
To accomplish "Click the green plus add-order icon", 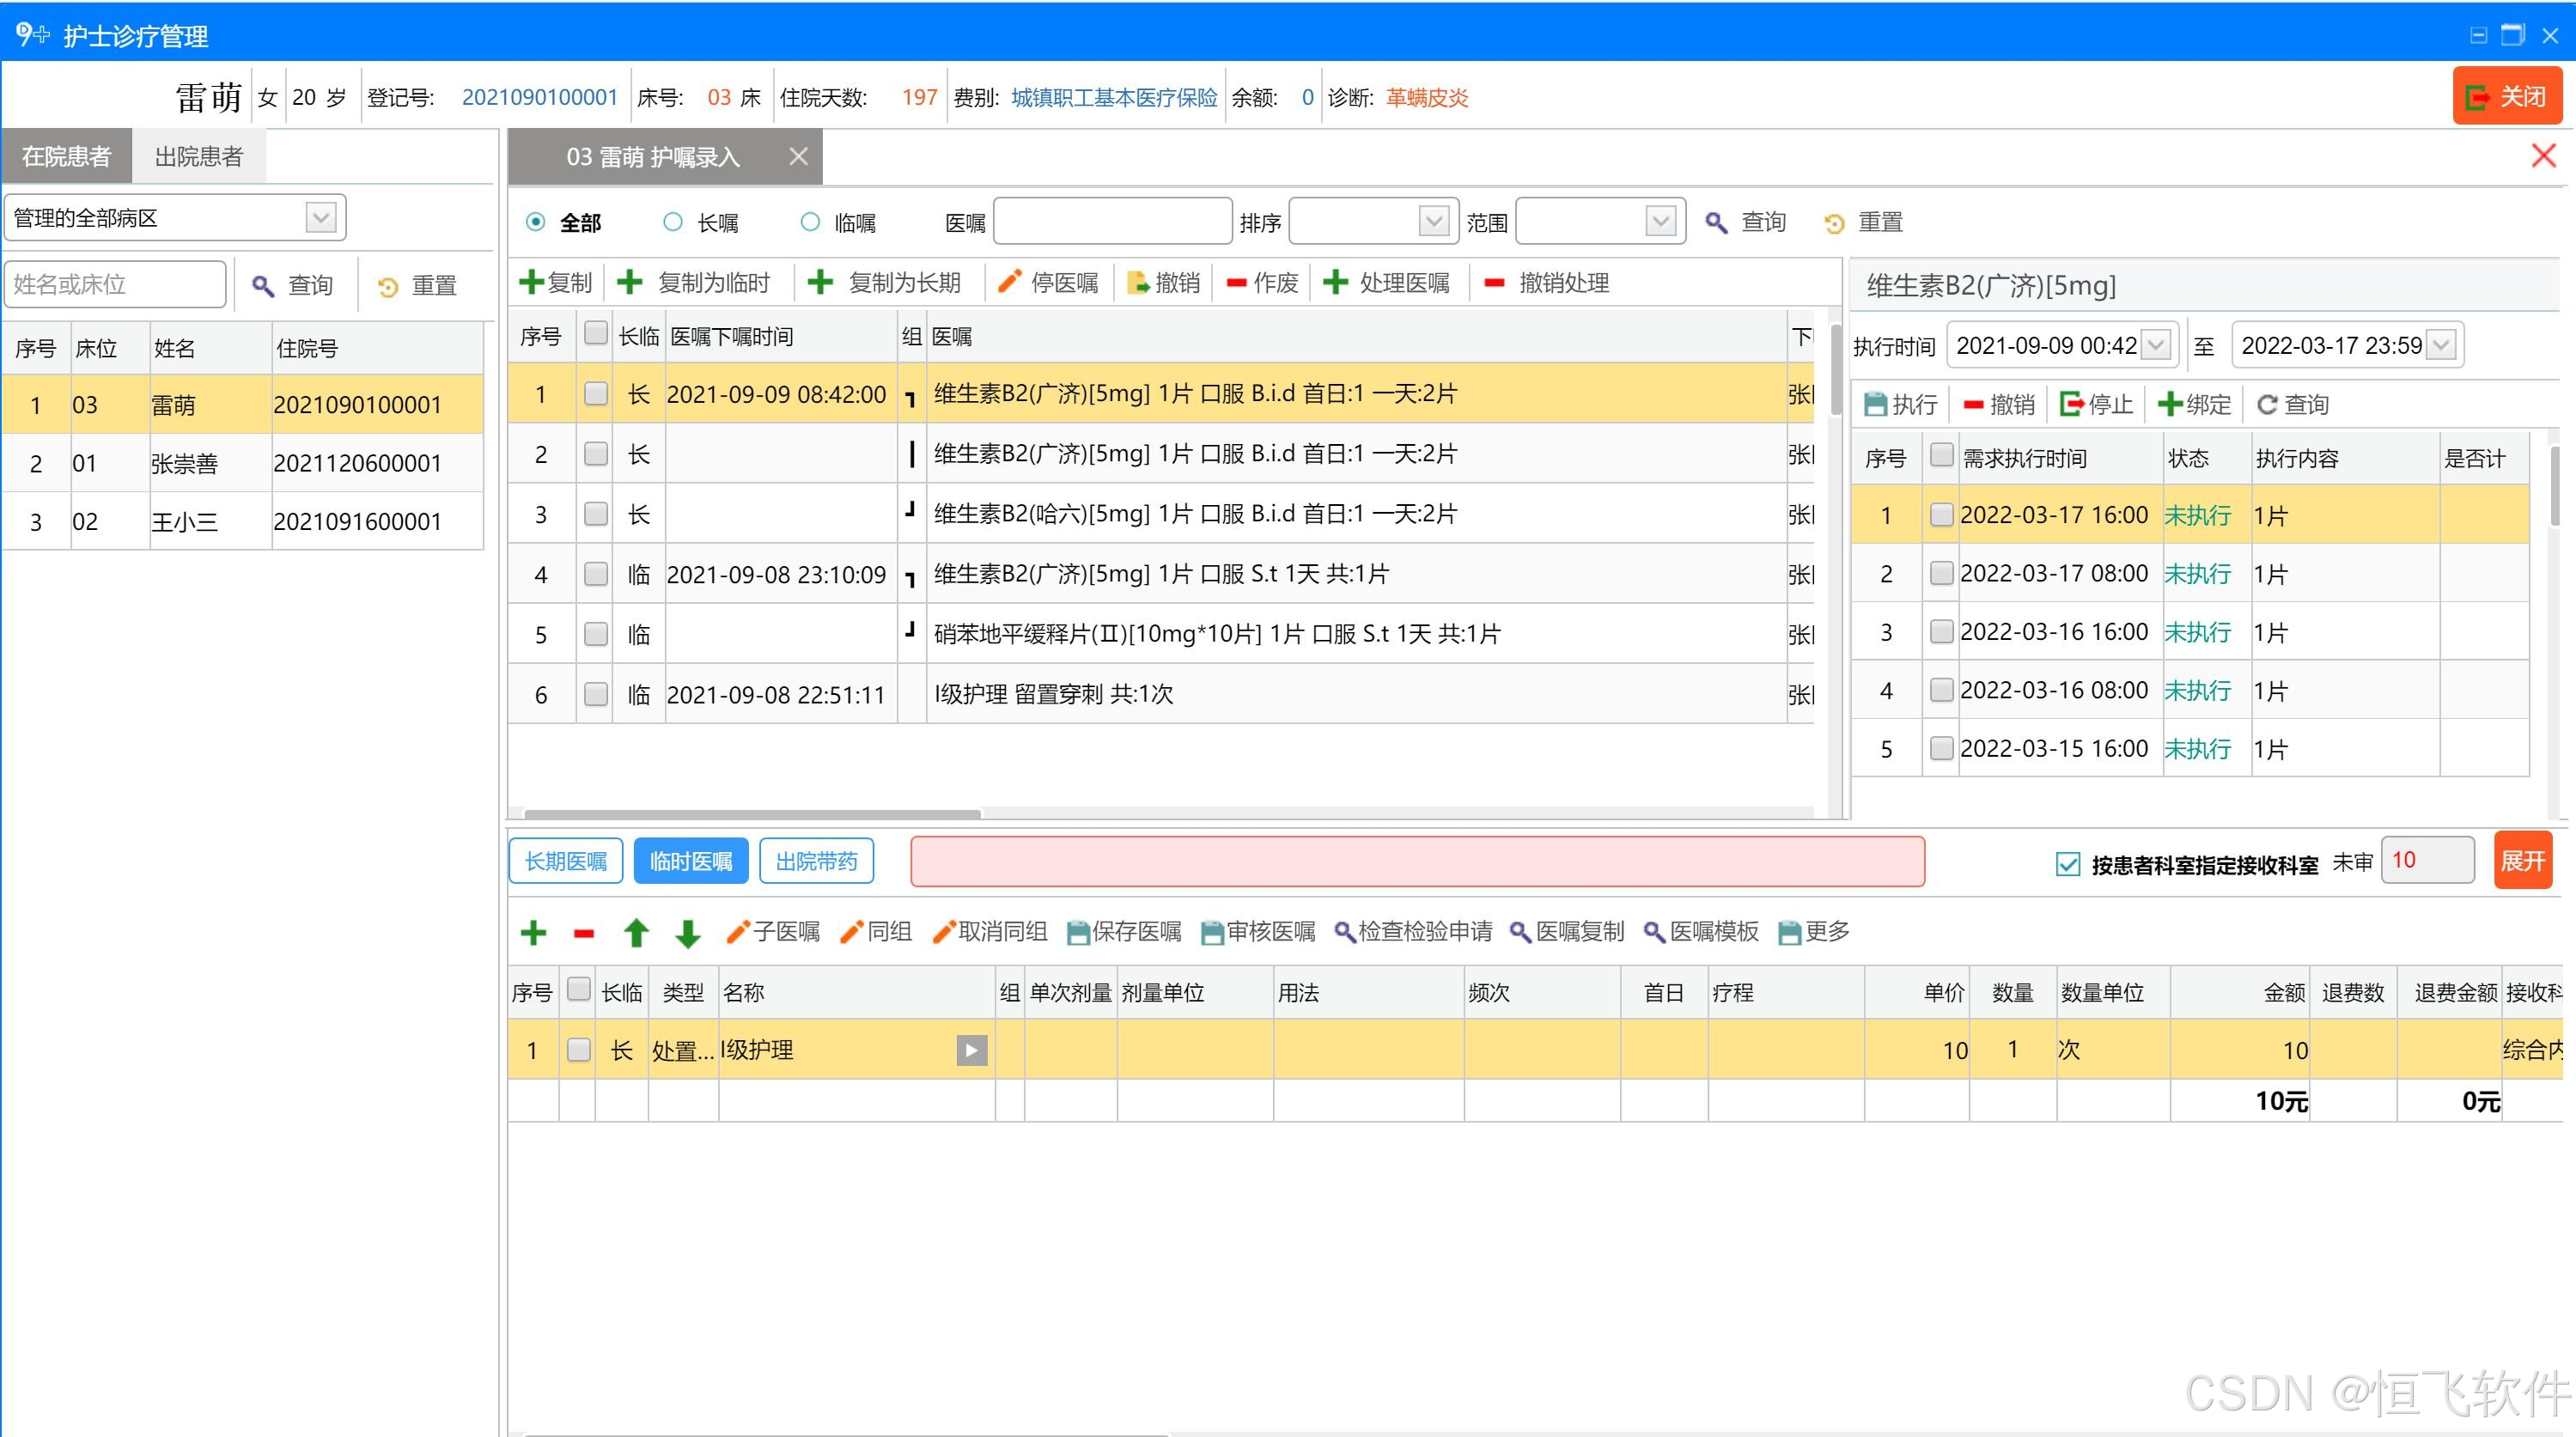I will [534, 933].
